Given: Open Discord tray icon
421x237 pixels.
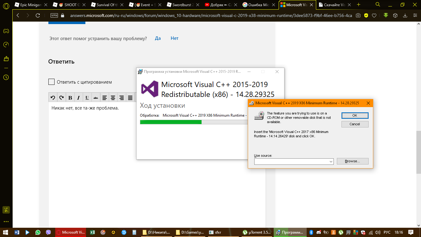Looking at the screenshot, I should pyautogui.click(x=319, y=232).
